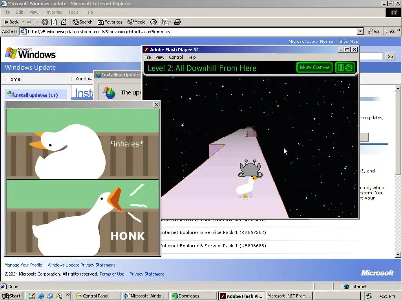Close the goose honk image popup
Image resolution: width=402 pixels, height=301 pixels.
[x=156, y=104]
